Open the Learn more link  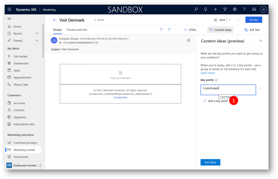point(208,73)
